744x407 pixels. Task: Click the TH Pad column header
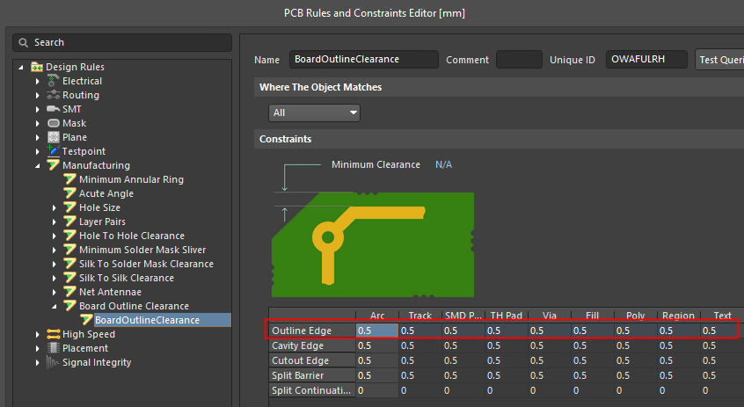click(x=507, y=315)
